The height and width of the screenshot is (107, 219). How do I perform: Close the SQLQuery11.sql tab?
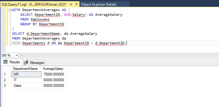pyautogui.click(x=76, y=4)
